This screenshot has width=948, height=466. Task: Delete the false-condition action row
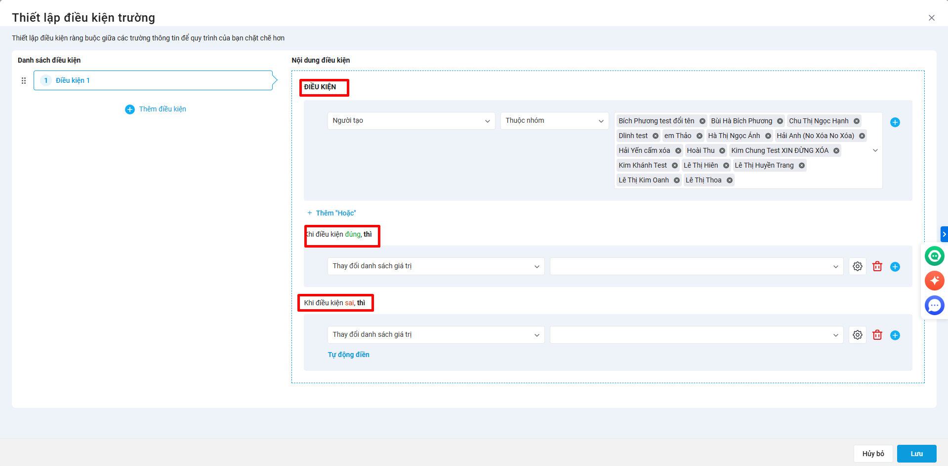[877, 335]
